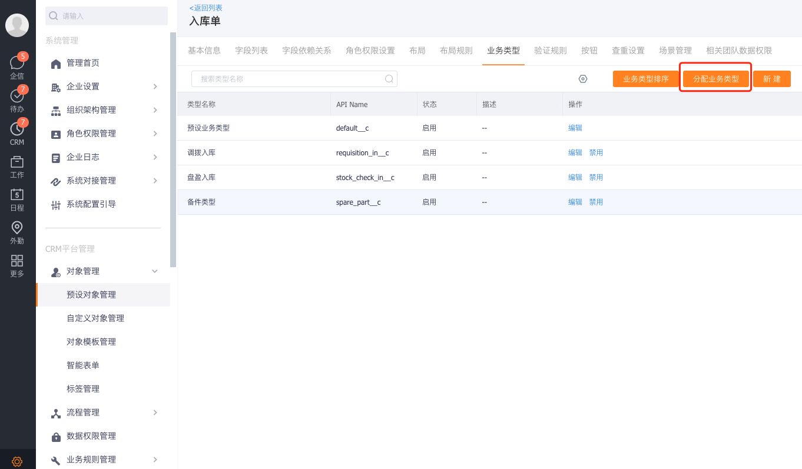Switch to the 场景管理 tab
802x469 pixels.
(675, 51)
